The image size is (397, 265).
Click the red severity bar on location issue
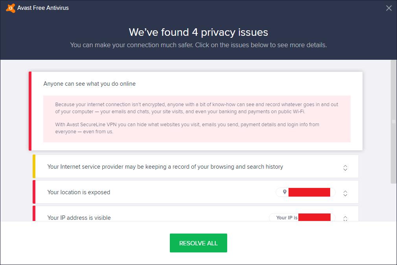click(34, 192)
